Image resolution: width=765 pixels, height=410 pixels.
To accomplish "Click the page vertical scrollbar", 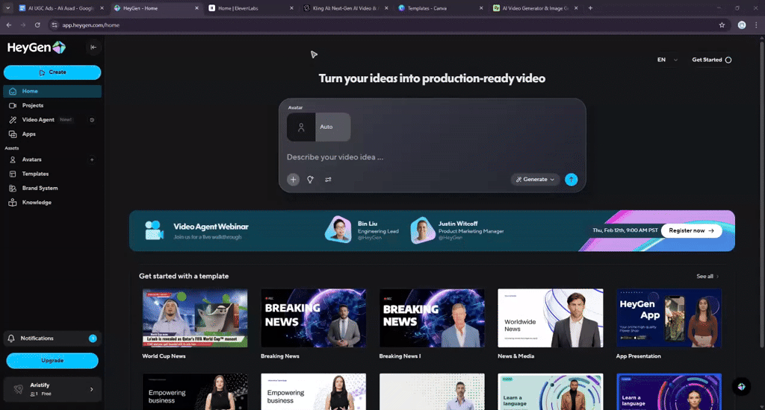I will pyautogui.click(x=762, y=195).
